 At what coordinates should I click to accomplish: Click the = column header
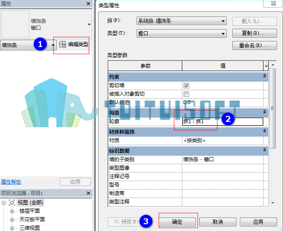point(266,66)
